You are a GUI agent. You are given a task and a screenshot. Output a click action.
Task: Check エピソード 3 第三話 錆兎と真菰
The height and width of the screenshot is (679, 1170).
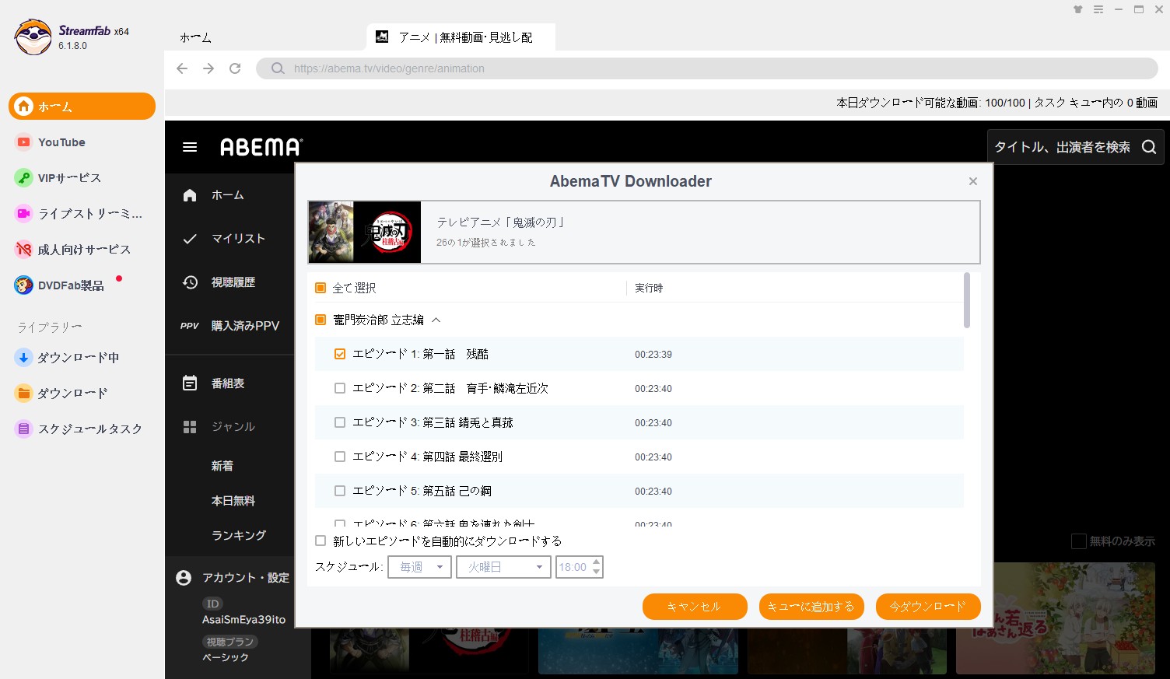[x=340, y=422]
